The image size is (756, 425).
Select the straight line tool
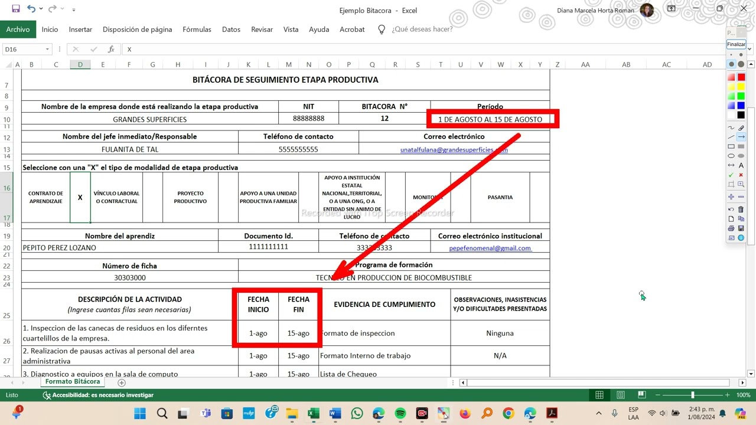731,137
